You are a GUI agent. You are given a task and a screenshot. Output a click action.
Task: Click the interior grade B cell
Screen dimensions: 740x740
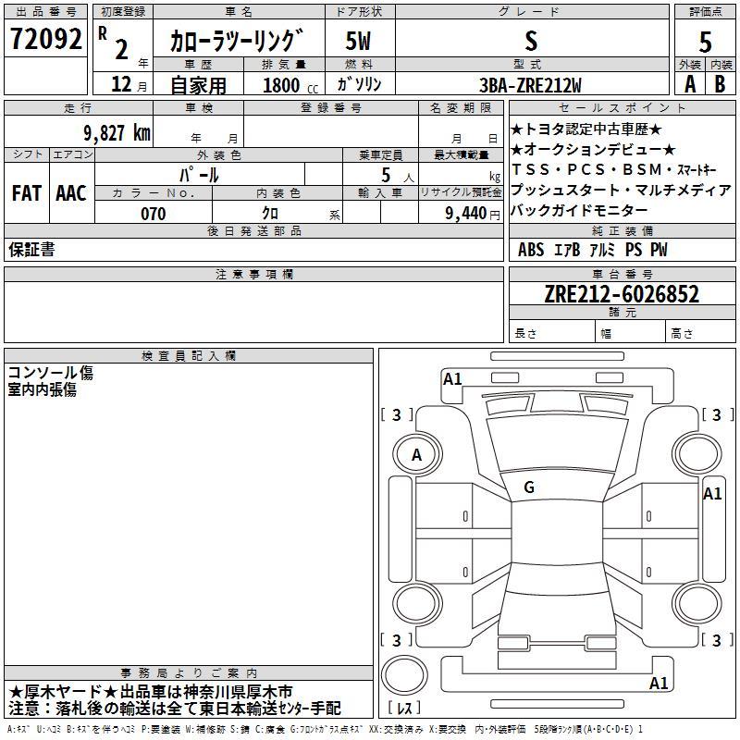(721, 83)
